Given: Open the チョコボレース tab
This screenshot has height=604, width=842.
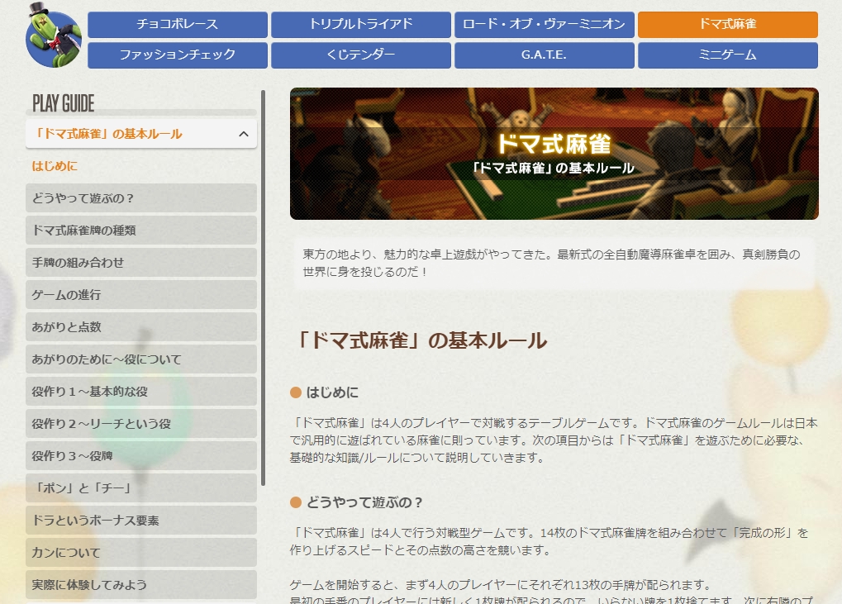Looking at the screenshot, I should click(177, 25).
